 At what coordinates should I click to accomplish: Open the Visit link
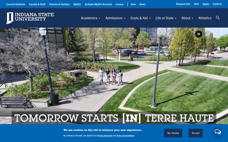[x=196, y=4]
